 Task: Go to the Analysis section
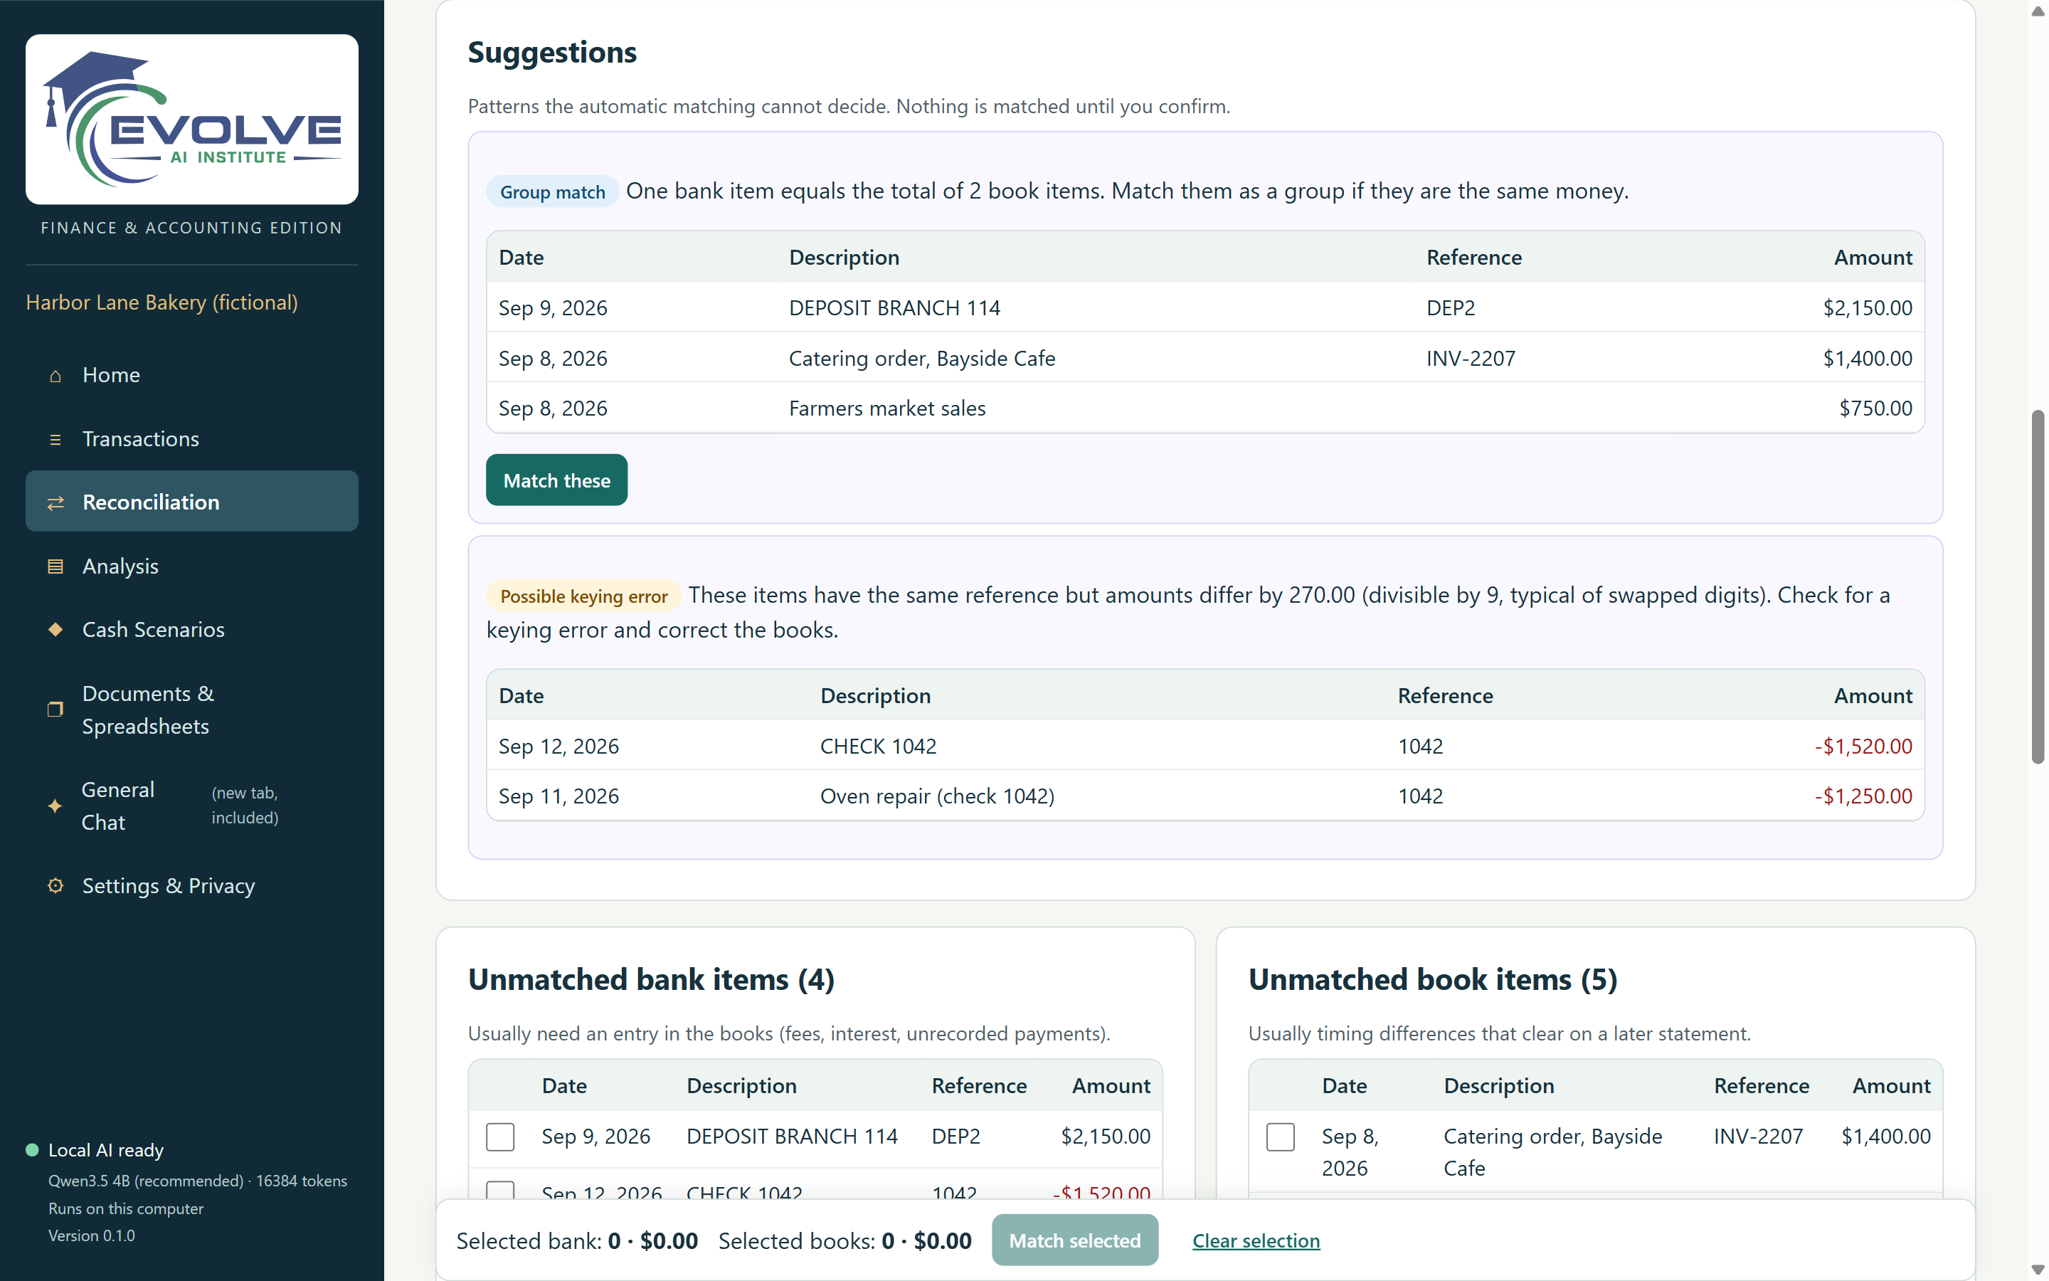tap(192, 566)
